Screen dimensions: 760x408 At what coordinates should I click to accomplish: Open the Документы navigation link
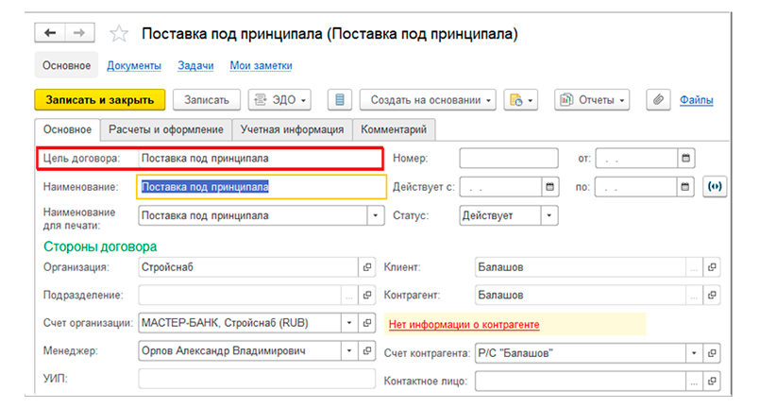tap(134, 65)
